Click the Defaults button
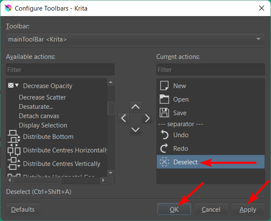The image size is (271, 221). (x=23, y=209)
